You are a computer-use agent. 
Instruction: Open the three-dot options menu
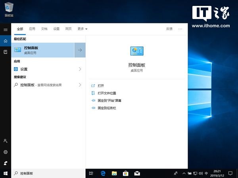click(x=180, y=29)
